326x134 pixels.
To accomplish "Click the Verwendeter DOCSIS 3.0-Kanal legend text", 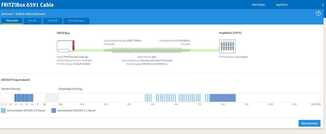I will coord(26,111).
